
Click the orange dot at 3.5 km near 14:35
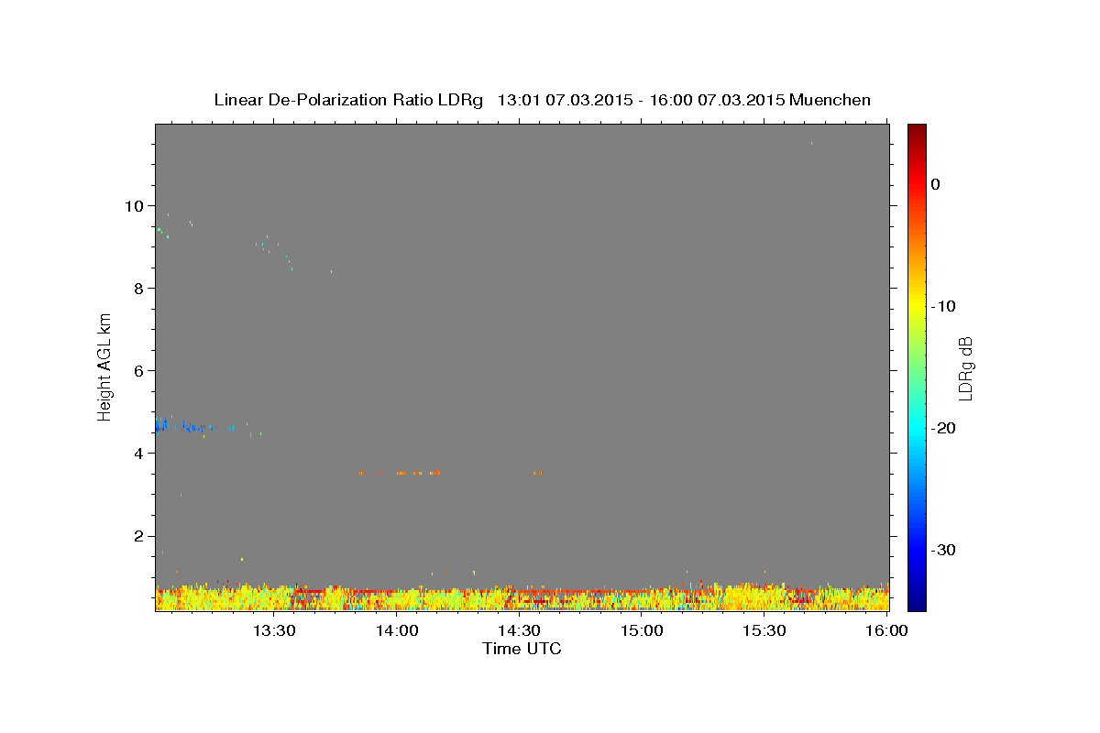click(x=538, y=473)
